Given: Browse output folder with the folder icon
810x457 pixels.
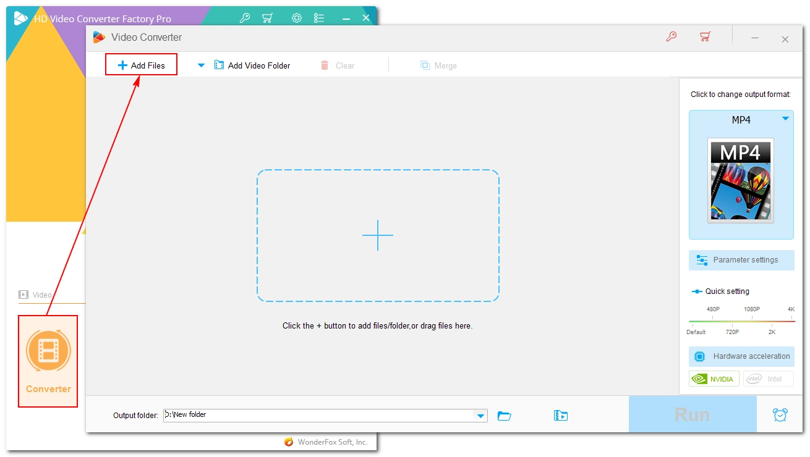Looking at the screenshot, I should pyautogui.click(x=505, y=416).
